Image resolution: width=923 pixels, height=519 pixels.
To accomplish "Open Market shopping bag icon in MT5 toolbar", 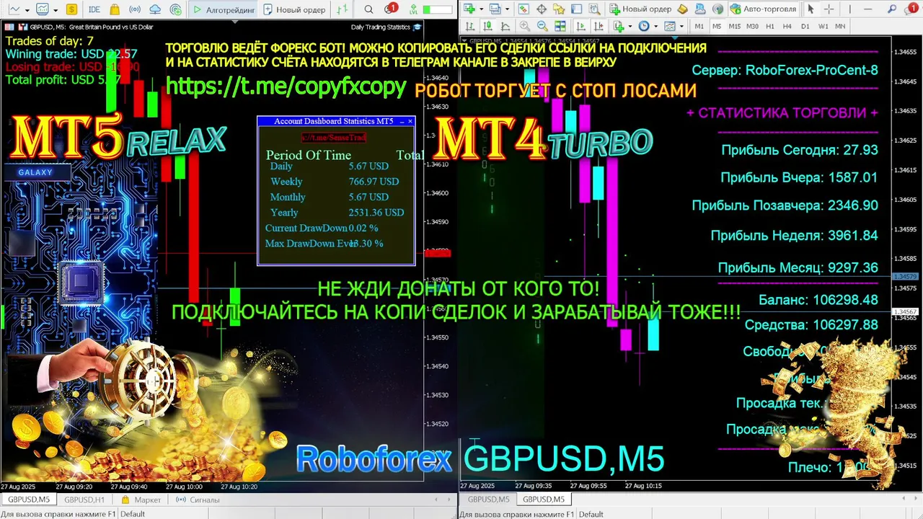I will [x=115, y=10].
